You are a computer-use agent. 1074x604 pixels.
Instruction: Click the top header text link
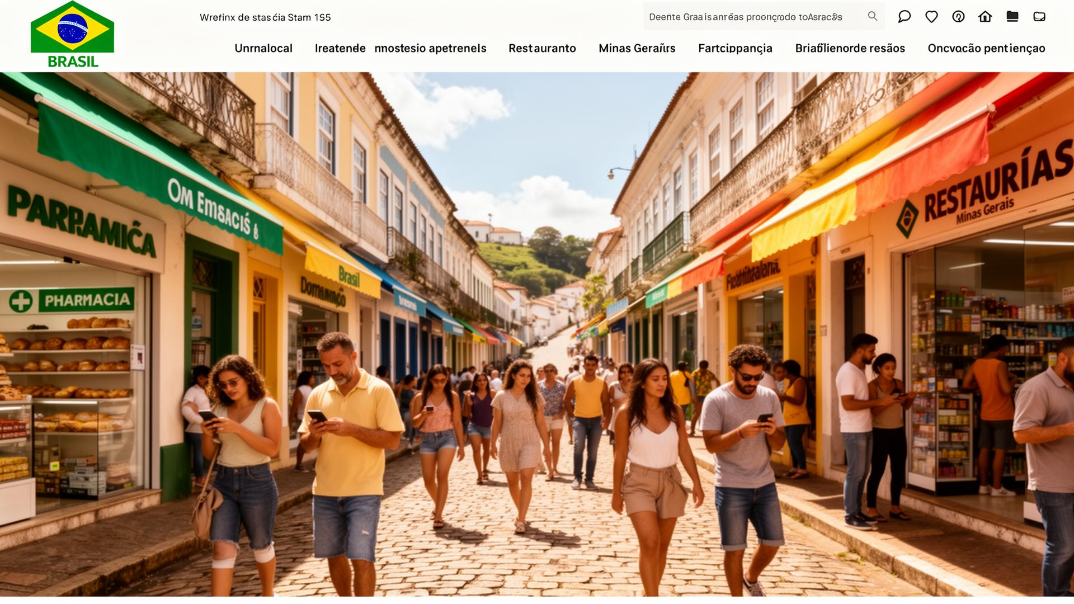265,17
